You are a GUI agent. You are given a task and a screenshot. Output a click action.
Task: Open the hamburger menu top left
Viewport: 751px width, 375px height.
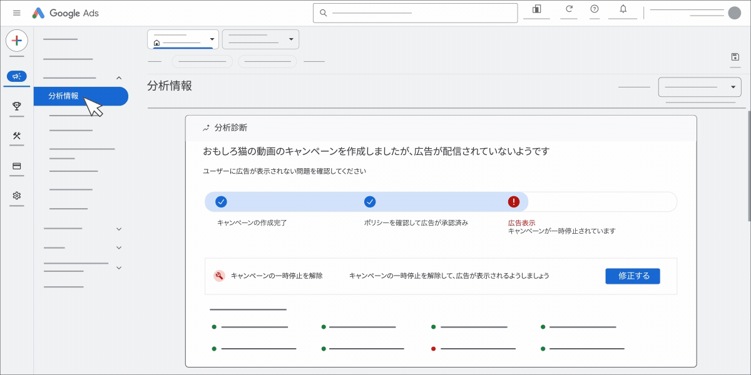[x=17, y=12]
